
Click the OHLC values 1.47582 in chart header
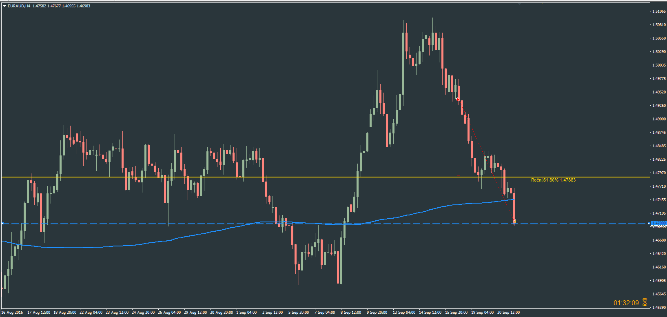point(40,6)
